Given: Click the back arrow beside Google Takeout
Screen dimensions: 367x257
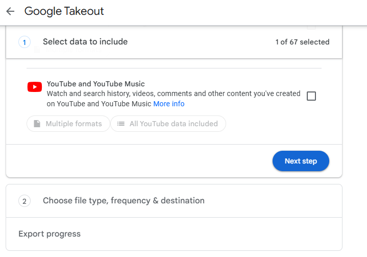Looking at the screenshot, I should point(10,11).
